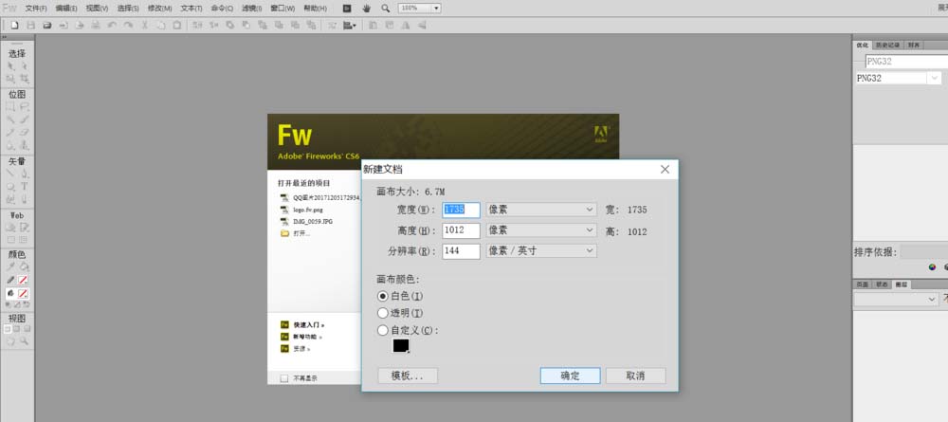Image resolution: width=948 pixels, height=422 pixels.
Task: Switch to the 历史记录 tab
Action: (887, 46)
